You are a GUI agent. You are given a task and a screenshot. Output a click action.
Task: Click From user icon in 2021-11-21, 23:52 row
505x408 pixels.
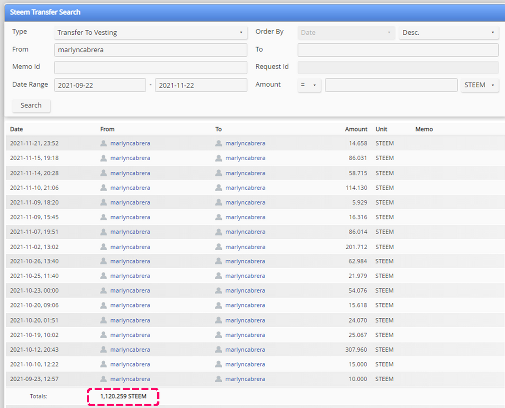[103, 143]
